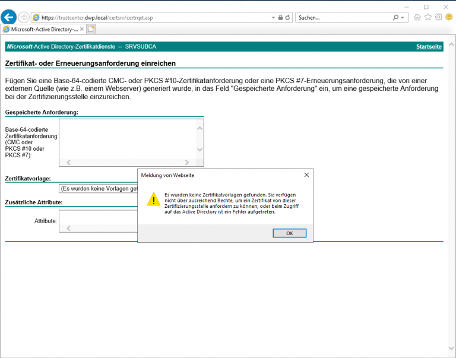Click the Internet Explorer page icon in address bar
Screen dimensions: 456x358
point(36,17)
